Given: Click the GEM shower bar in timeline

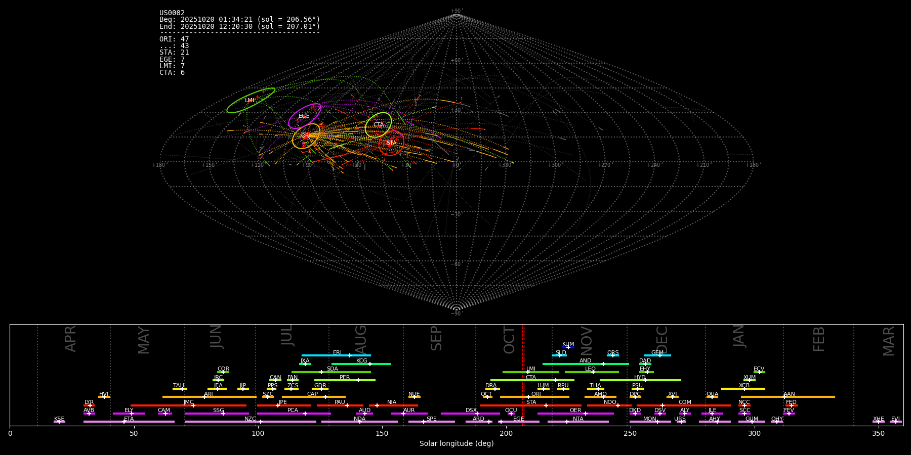Looking at the screenshot, I should (x=657, y=355).
